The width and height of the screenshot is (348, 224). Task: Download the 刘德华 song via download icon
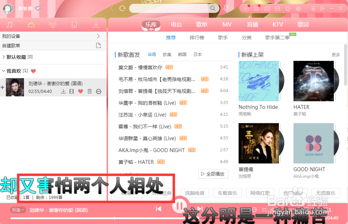[63, 91]
